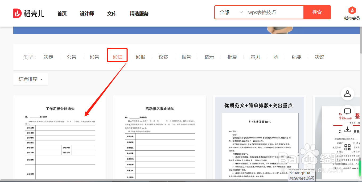Go to 首页 in navigation
Viewport: 362px width, 182px height.
click(x=62, y=14)
